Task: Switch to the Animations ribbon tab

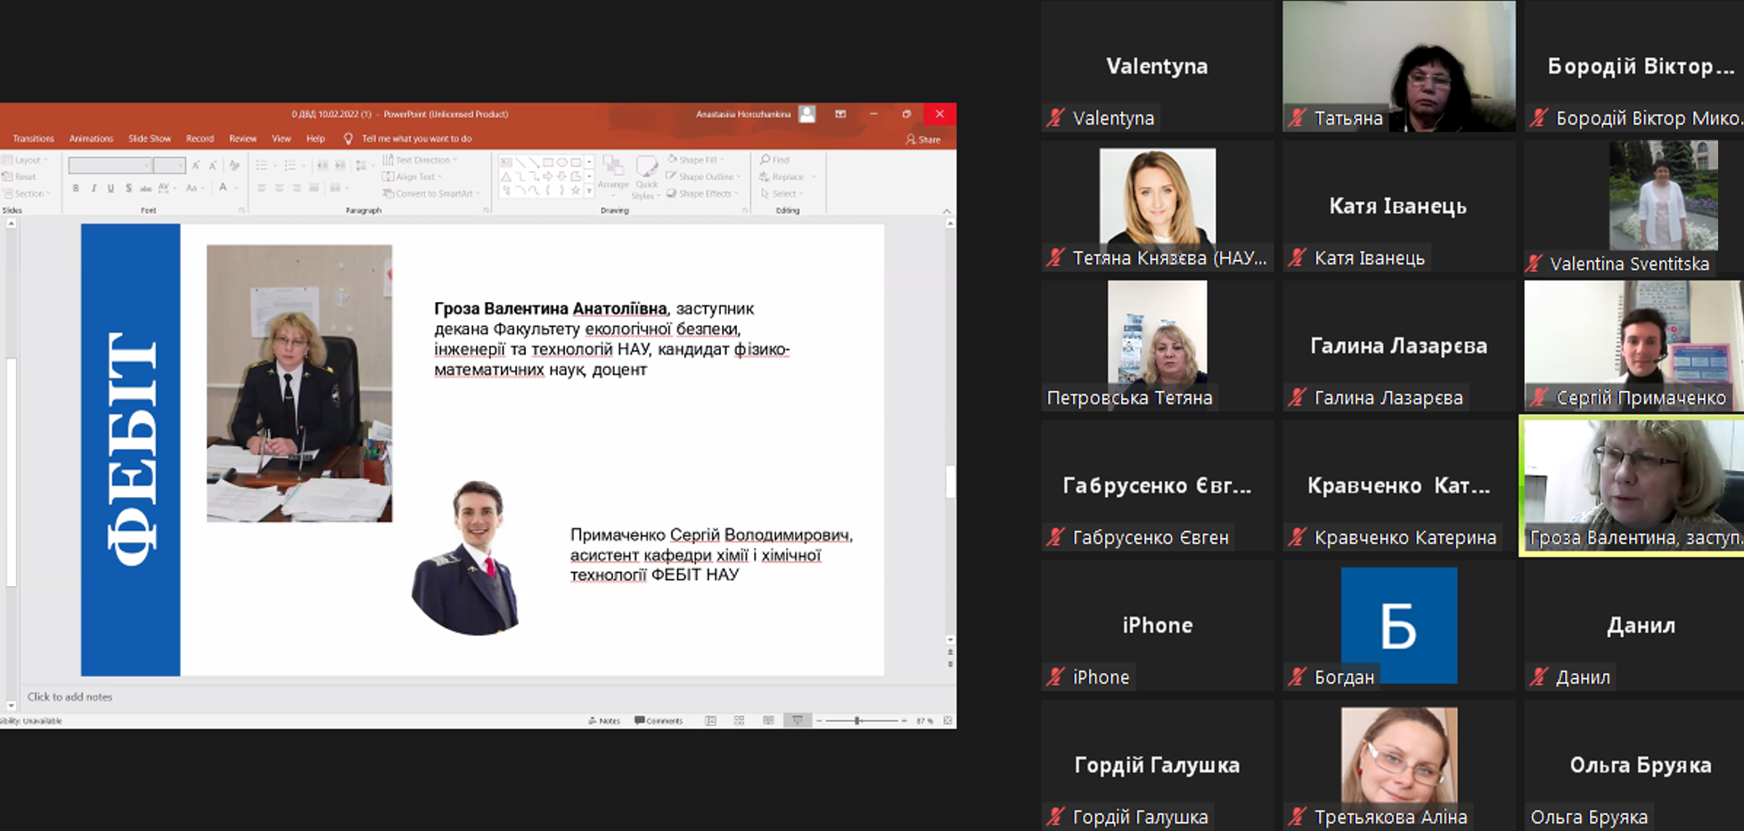Action: pos(91,138)
